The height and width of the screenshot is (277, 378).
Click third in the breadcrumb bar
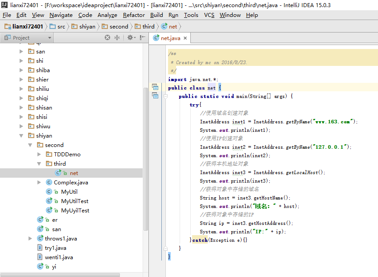click(x=144, y=26)
